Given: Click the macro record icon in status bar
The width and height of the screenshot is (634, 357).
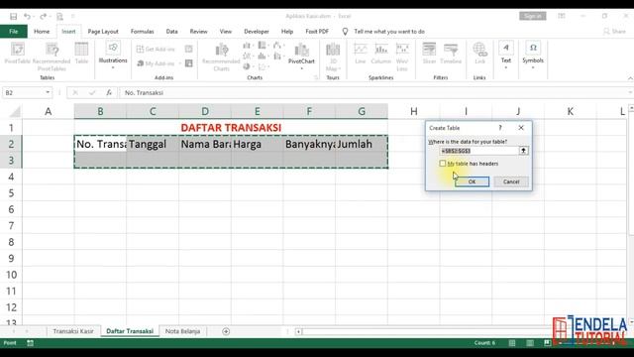Looking at the screenshot, I should coord(30,343).
